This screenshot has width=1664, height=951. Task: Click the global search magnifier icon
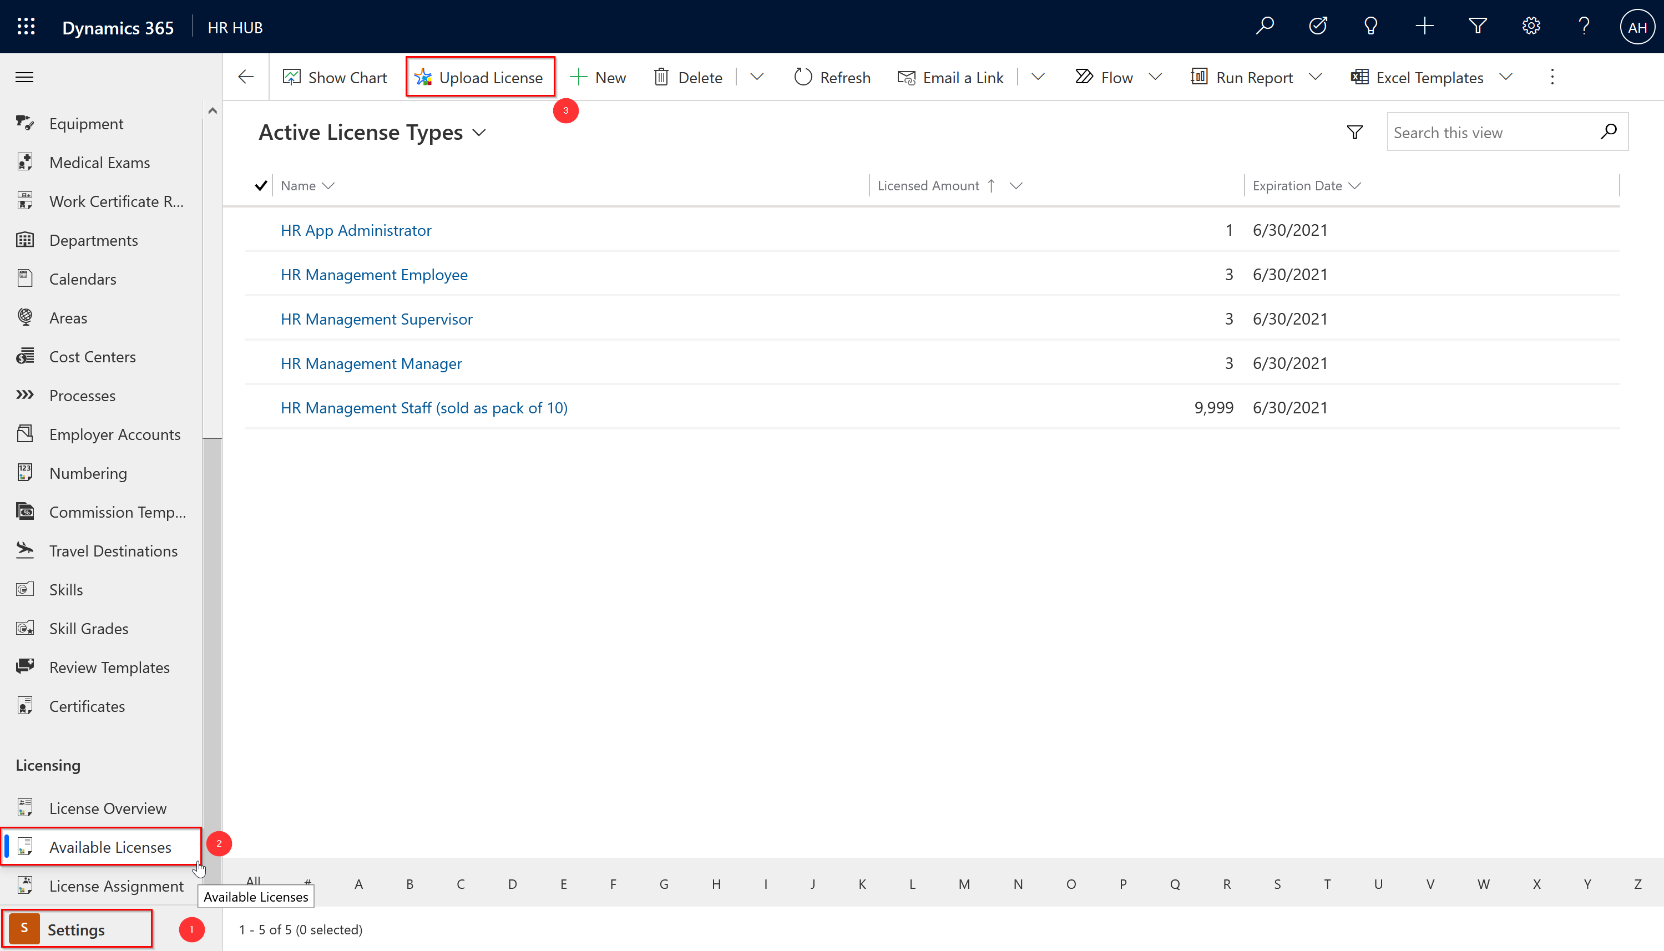coord(1265,27)
